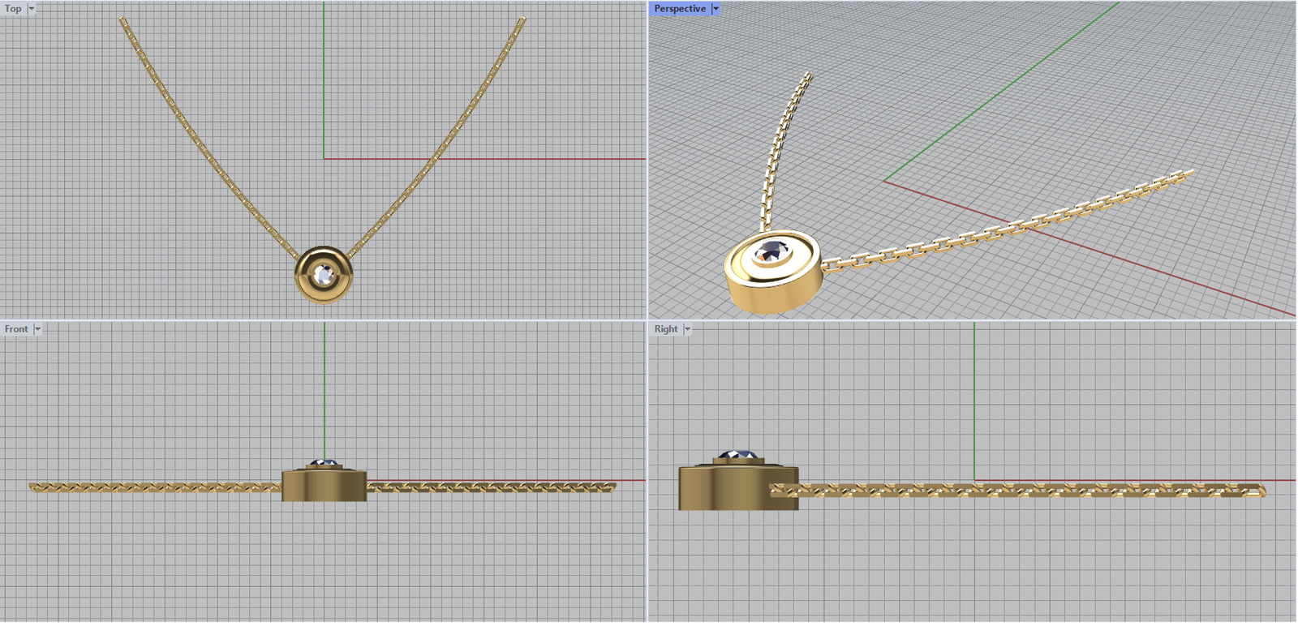Pick the chain in the Right view

(1014, 490)
